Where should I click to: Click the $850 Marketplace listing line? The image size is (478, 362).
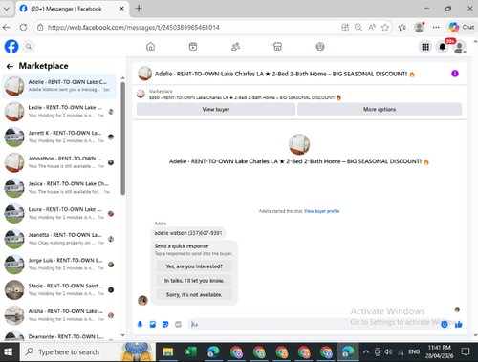[x=245, y=97]
